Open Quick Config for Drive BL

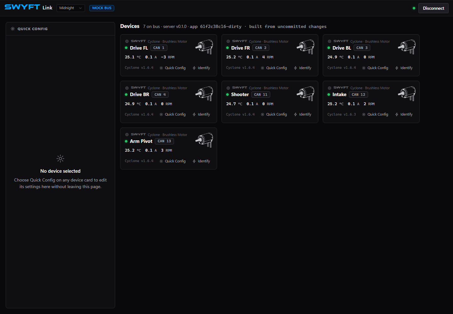click(x=375, y=68)
